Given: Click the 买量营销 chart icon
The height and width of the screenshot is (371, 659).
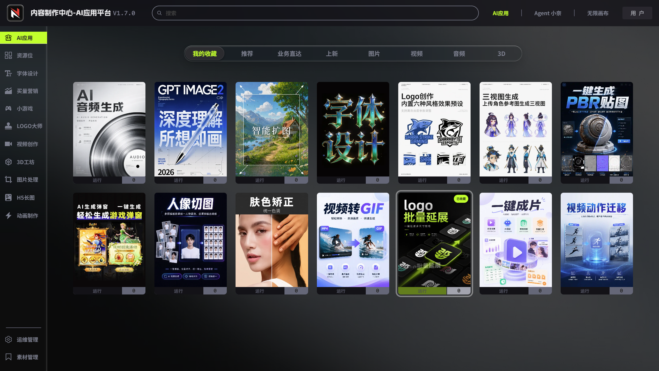Looking at the screenshot, I should point(8,91).
